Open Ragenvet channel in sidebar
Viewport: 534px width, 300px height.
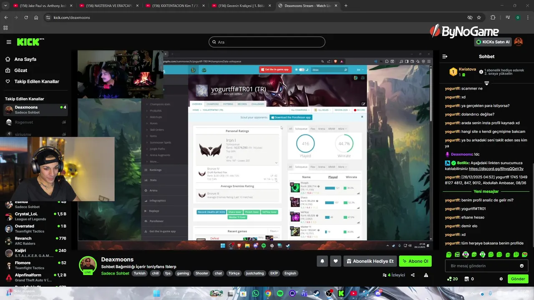pyautogui.click(x=35, y=122)
